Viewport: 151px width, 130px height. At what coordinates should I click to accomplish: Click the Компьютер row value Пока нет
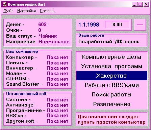(x=57, y=57)
